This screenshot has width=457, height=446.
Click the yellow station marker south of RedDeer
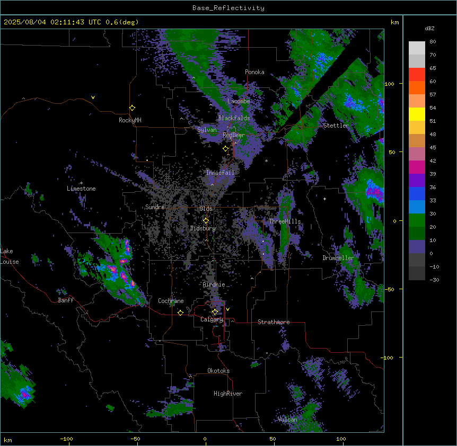click(226, 149)
